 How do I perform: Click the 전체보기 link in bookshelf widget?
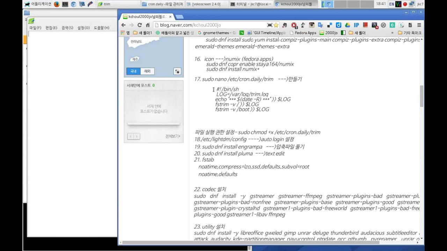173,136
